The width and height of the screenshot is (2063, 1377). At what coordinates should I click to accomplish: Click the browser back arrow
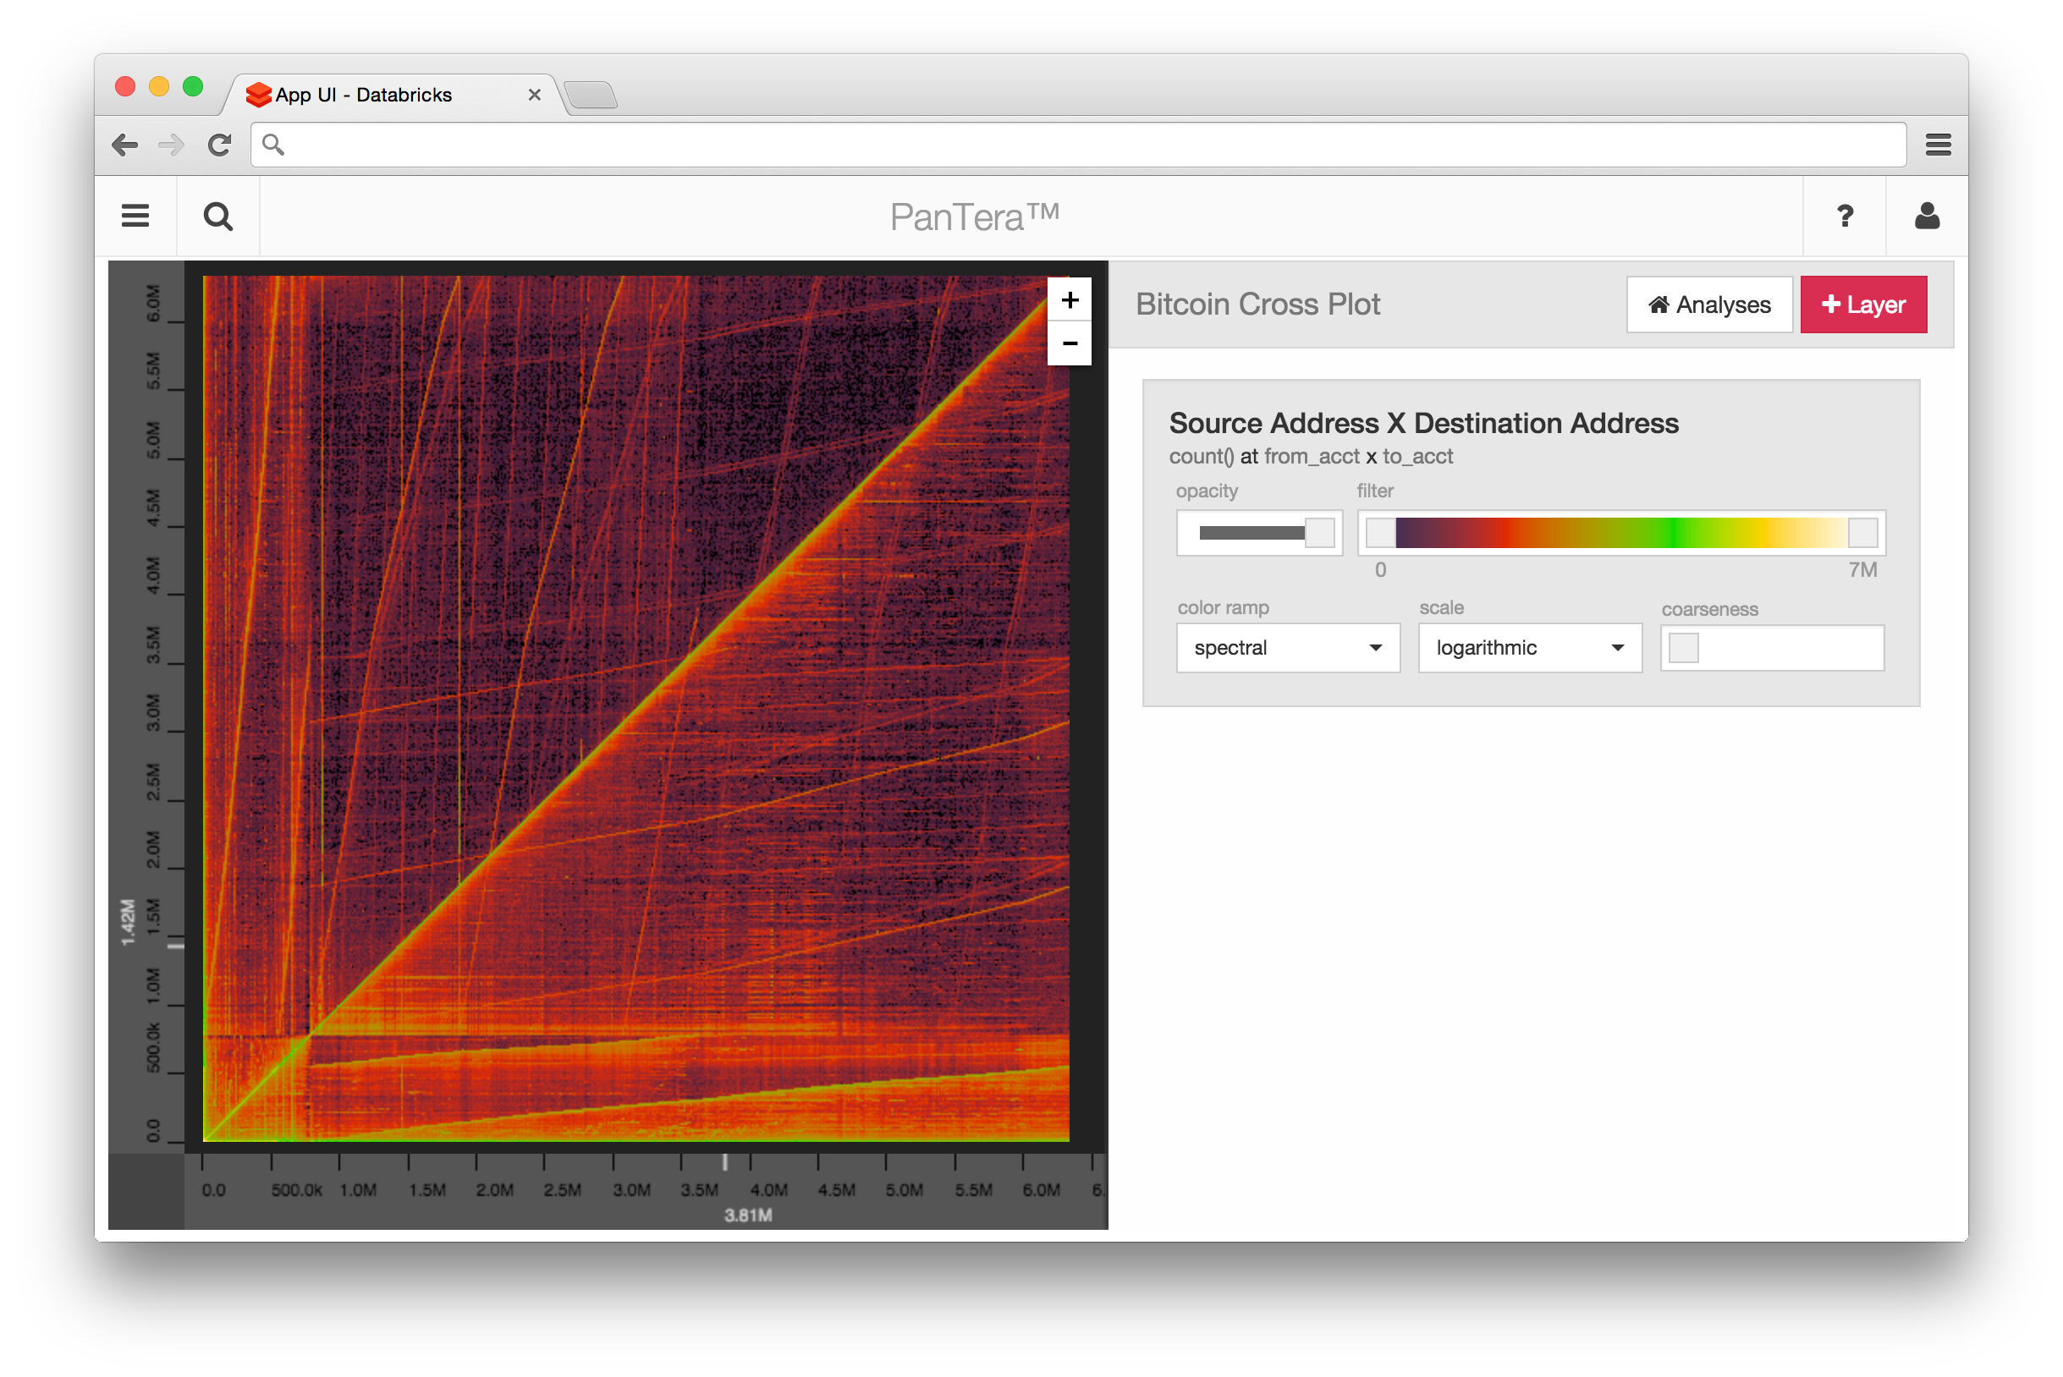[x=125, y=145]
